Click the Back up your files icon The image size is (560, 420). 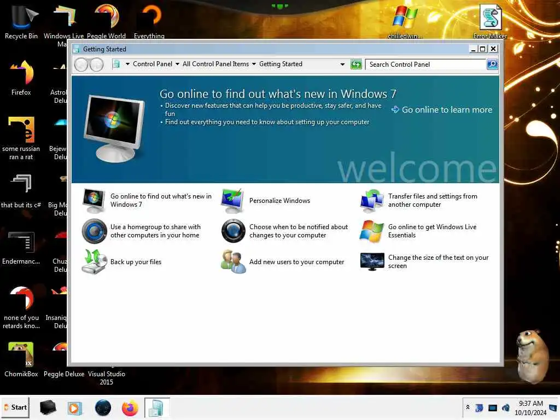tap(94, 262)
